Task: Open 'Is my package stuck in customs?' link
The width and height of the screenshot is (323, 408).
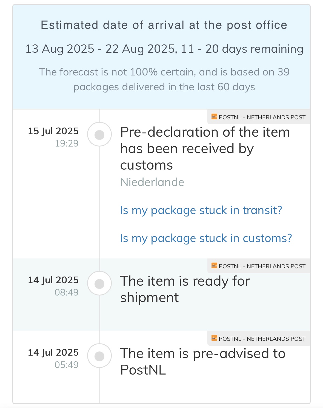Action: (x=206, y=238)
